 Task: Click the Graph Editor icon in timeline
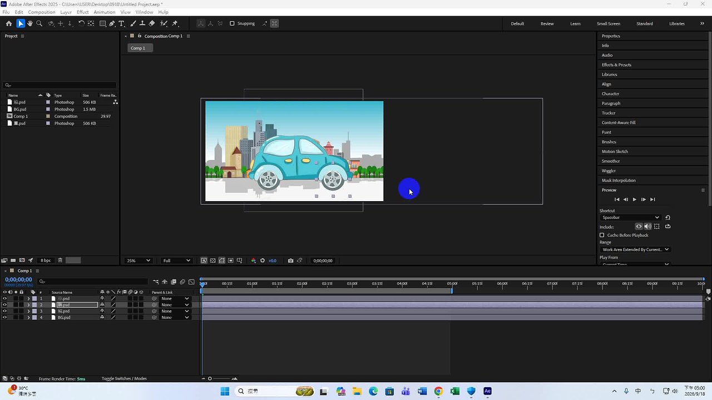click(x=192, y=282)
